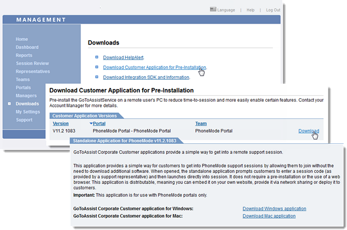This screenshot has height=230, width=347.
Task: Click the Log Out link
Action: pyautogui.click(x=273, y=10)
